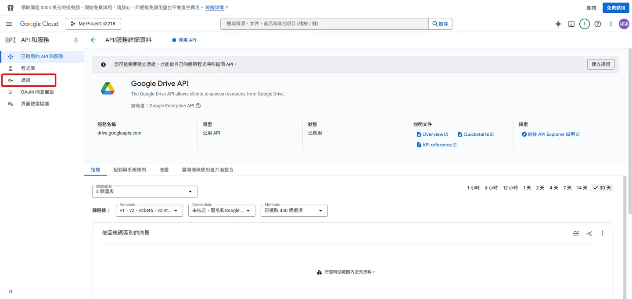The width and height of the screenshot is (632, 299).
Task: Click the drive.googleapis.com service name
Action: tap(119, 133)
